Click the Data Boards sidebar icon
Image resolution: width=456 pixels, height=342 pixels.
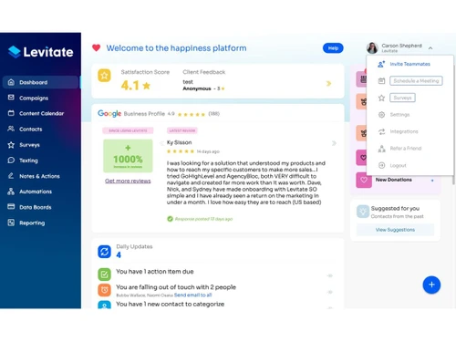point(11,207)
